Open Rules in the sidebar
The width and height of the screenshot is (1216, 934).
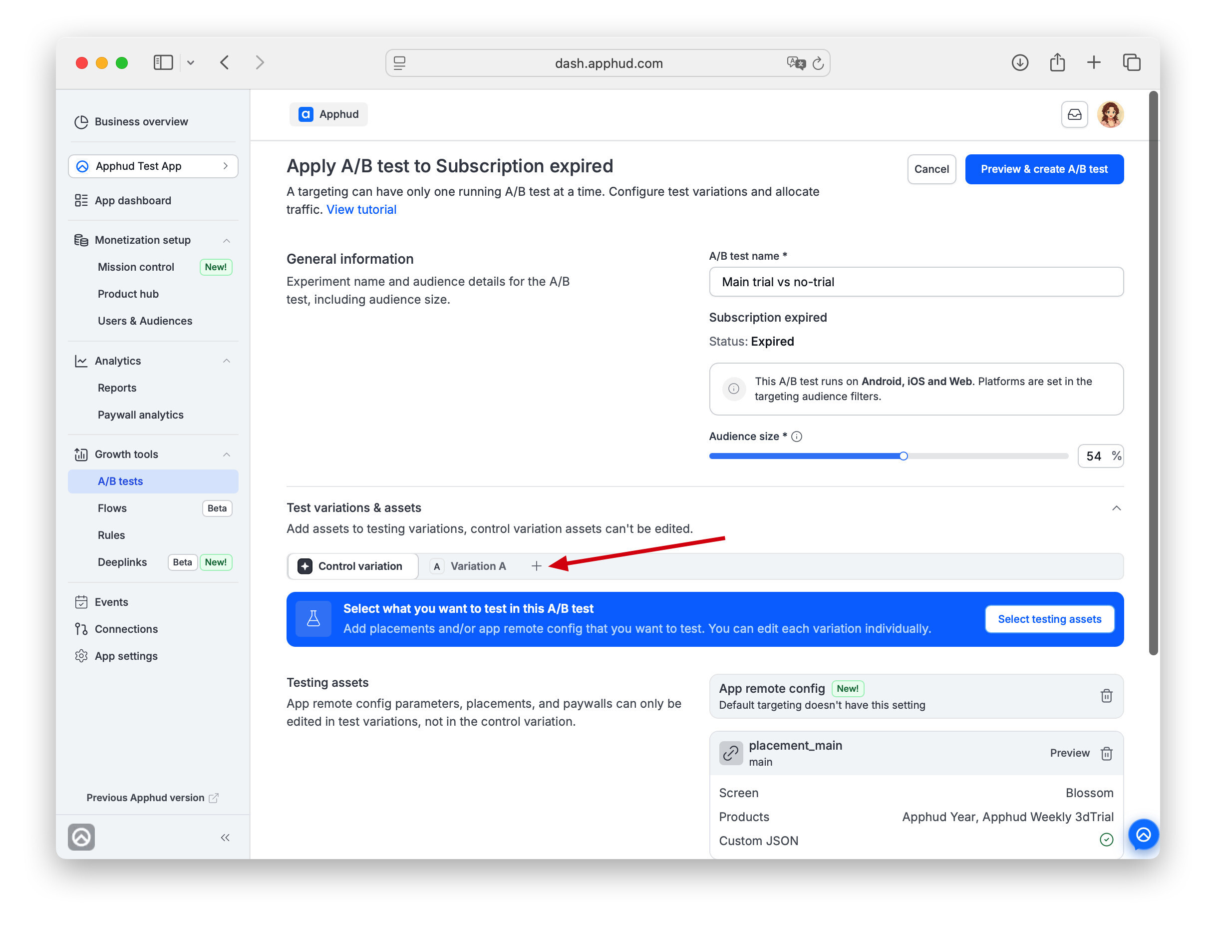coord(111,535)
